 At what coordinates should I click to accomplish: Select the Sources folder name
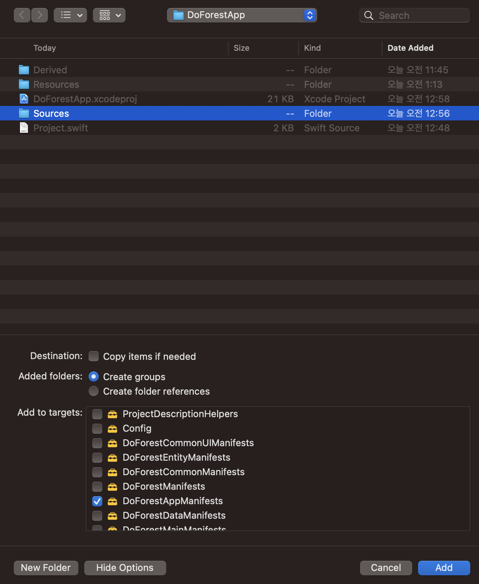[51, 113]
